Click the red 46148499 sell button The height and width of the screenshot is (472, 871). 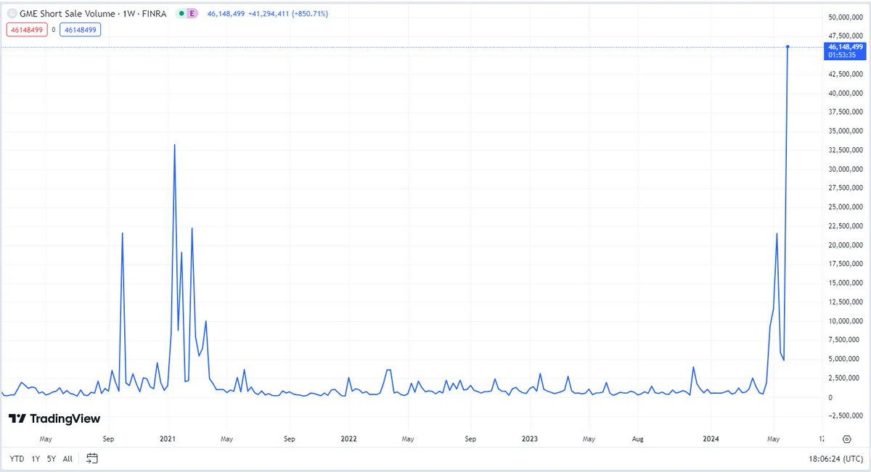28,30
